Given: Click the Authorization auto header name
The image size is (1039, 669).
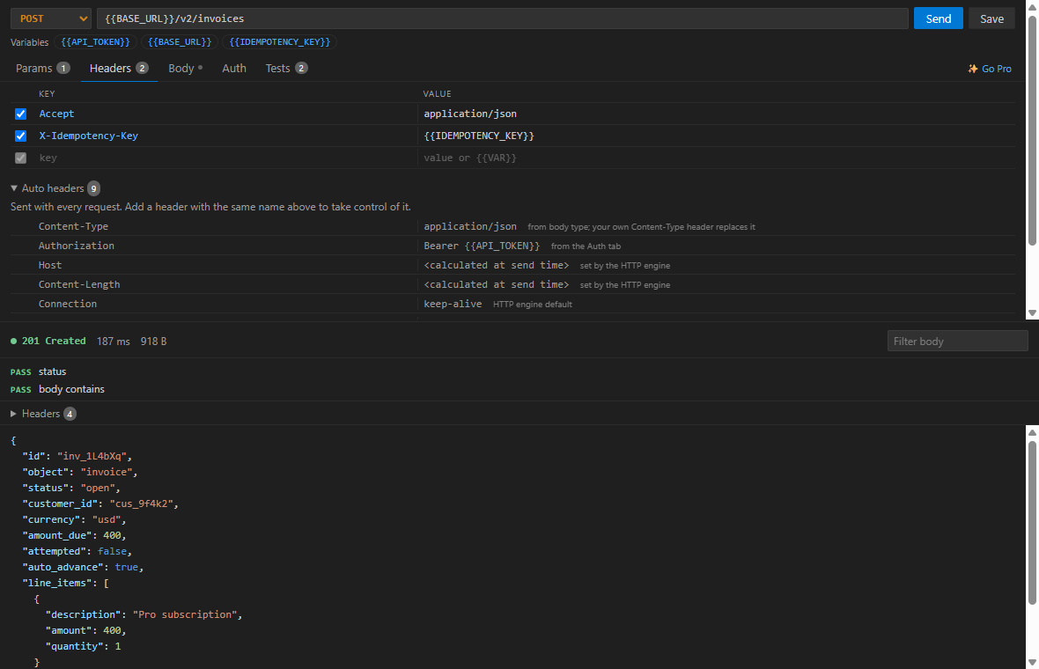Looking at the screenshot, I should pyautogui.click(x=77, y=246).
